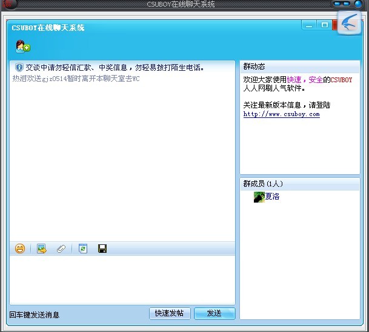Open the emoji smiley picker
This screenshot has width=369, height=332.
(20, 249)
